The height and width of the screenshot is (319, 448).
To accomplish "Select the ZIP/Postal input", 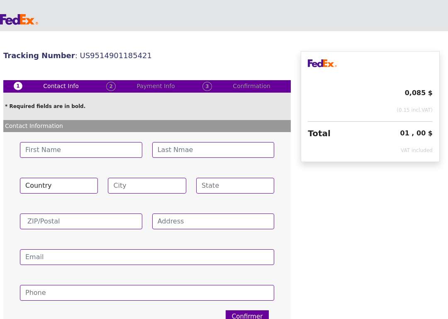I will coord(81,221).
